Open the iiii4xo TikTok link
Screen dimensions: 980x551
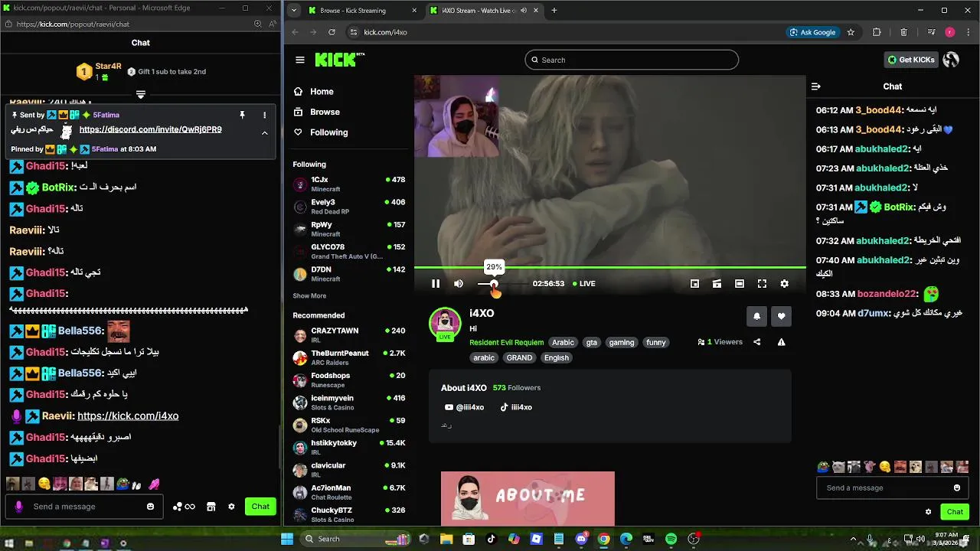(516, 408)
